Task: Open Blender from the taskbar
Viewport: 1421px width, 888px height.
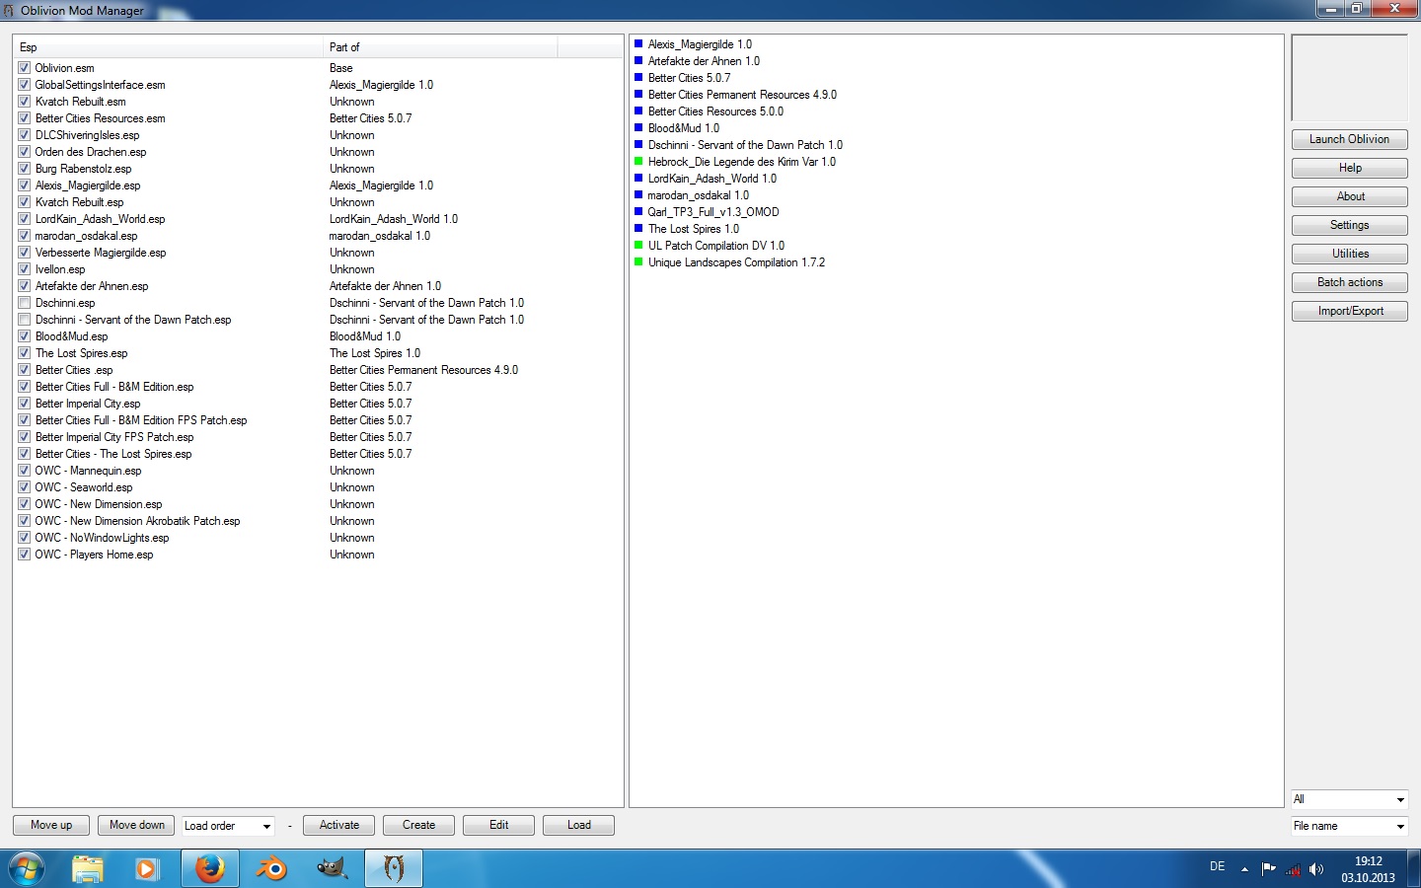Action: 271,869
